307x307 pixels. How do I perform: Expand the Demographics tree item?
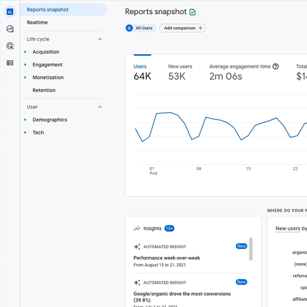pyautogui.click(x=26, y=120)
